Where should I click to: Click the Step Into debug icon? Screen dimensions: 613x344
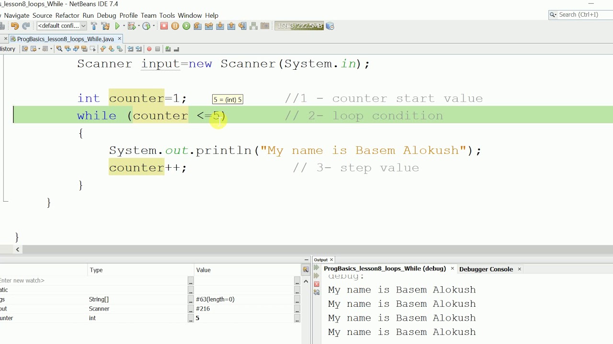pos(220,26)
